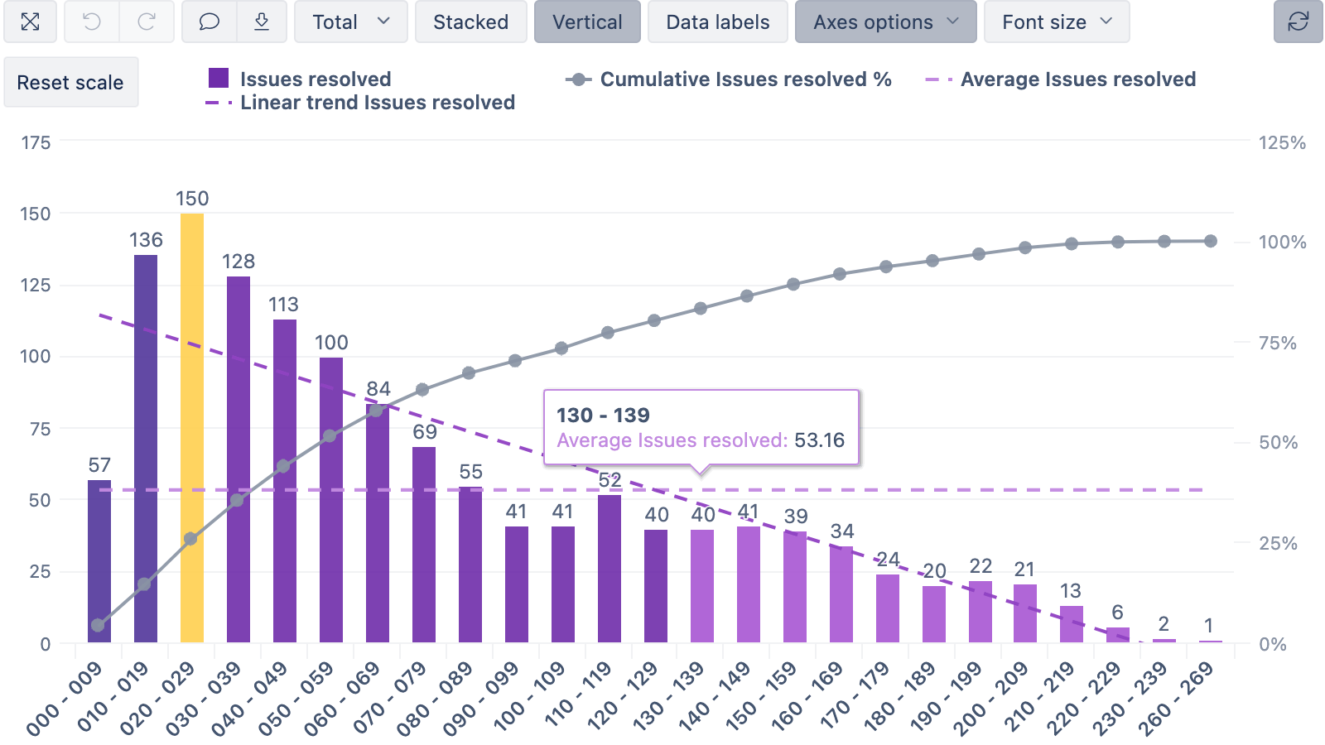Toggle the Vertical orientation button
Viewport: 1325px width, 745px height.
coord(587,22)
